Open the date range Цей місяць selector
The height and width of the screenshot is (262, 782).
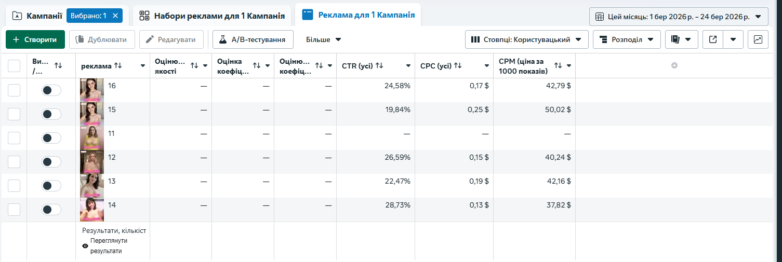tap(679, 17)
